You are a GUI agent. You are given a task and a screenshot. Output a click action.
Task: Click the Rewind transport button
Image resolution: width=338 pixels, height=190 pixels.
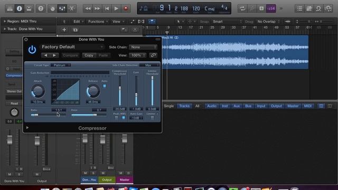[88, 8]
